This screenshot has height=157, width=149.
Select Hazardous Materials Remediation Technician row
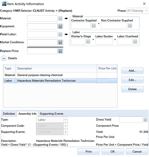[60, 81]
